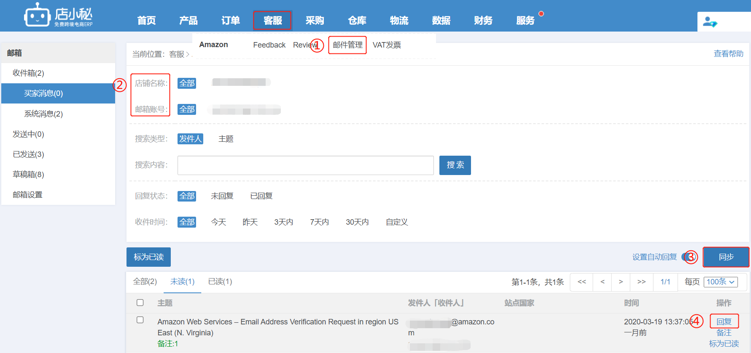
Task: Choose 主题 as search type
Action: 226,139
